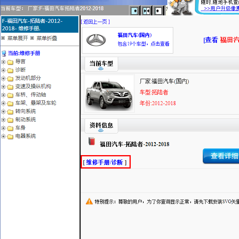The image size is (239, 239).
Task: Open the 当前车型 tab
Action: point(101,64)
